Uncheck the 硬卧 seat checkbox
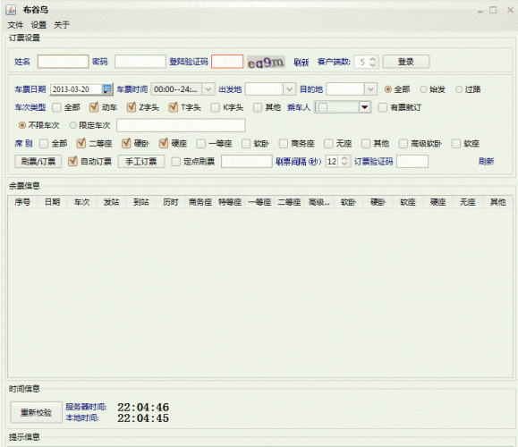Image resolution: width=518 pixels, height=447 pixels. click(126, 144)
